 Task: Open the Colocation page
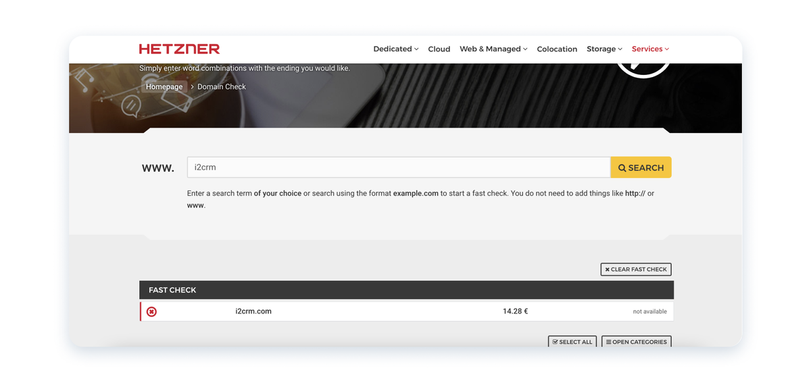(557, 49)
